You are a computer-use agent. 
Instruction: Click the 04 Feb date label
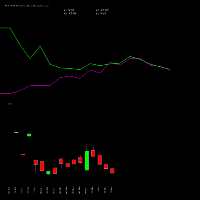(x=9, y=190)
